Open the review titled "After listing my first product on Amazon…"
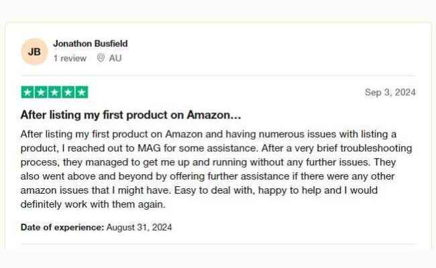The height and width of the screenshot is (268, 436). pyautogui.click(x=131, y=114)
